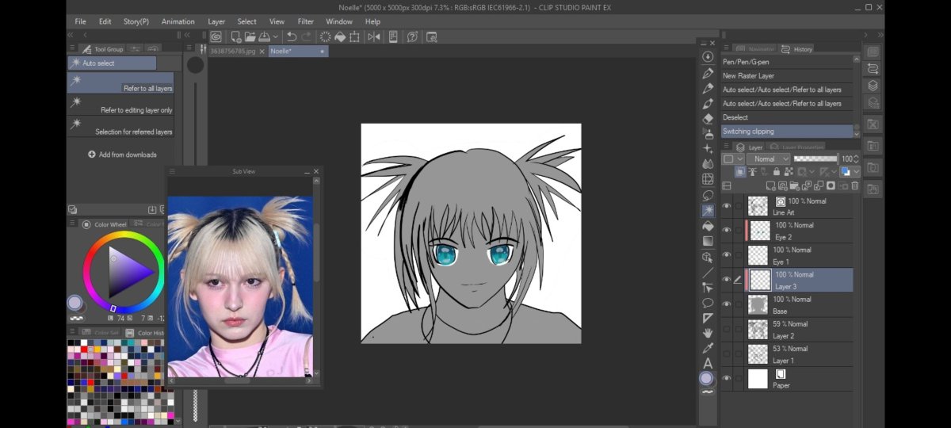Click New Raster Layer icon
Viewport: 951px width, 428px height.
pos(771,185)
